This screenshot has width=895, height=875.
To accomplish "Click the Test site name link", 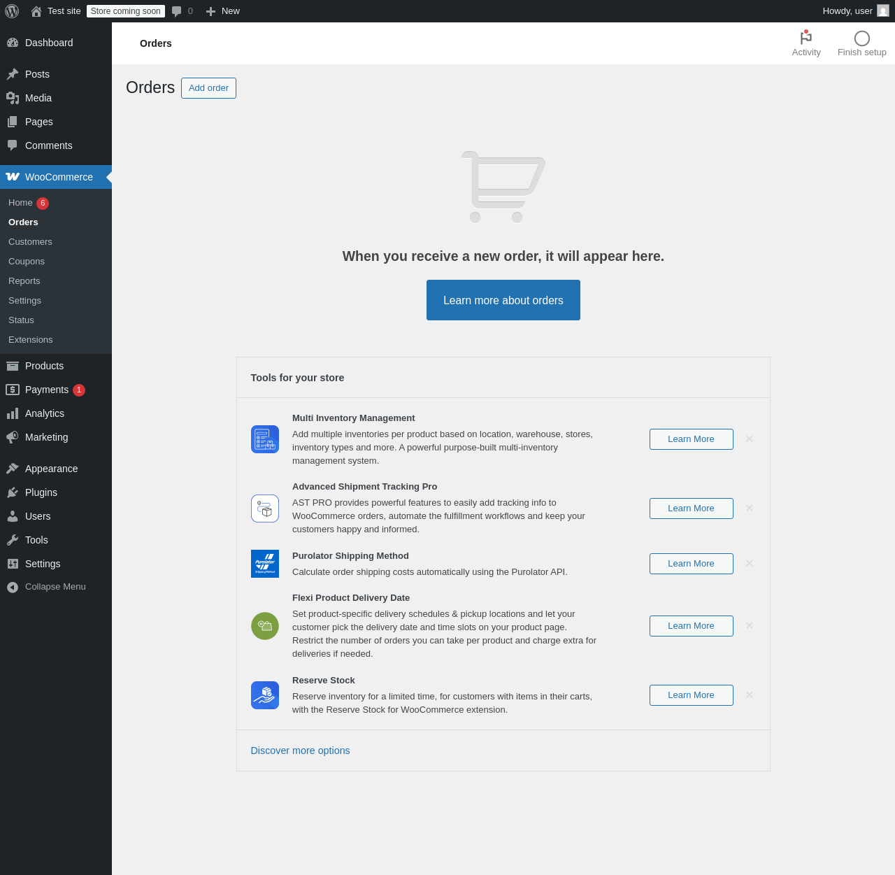I will pyautogui.click(x=64, y=11).
